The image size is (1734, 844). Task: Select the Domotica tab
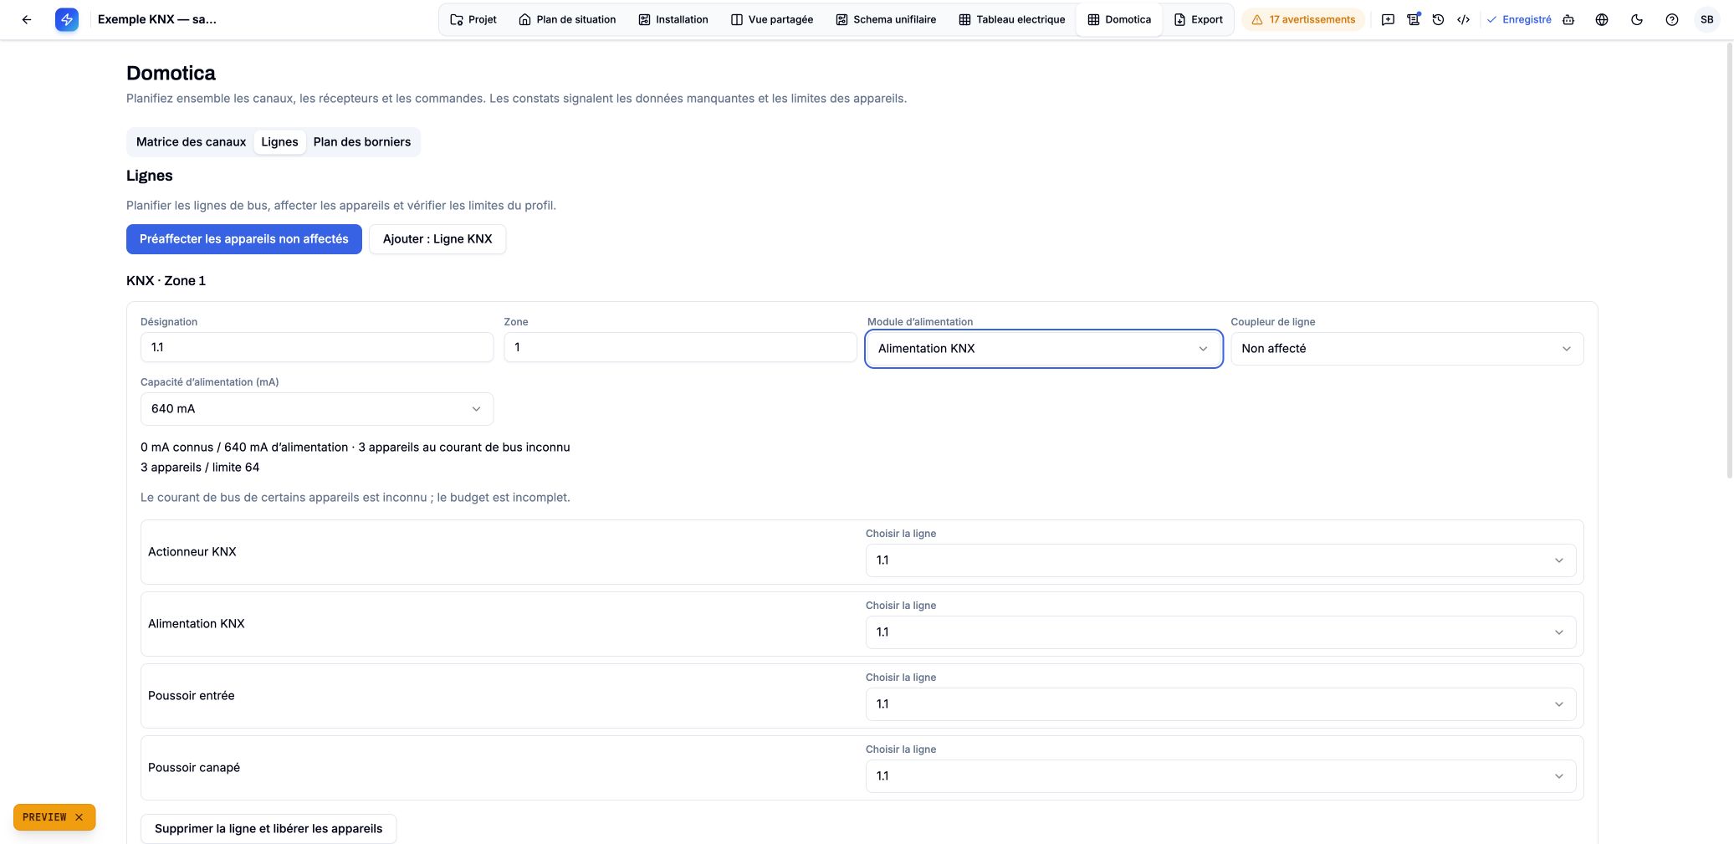click(x=1119, y=19)
